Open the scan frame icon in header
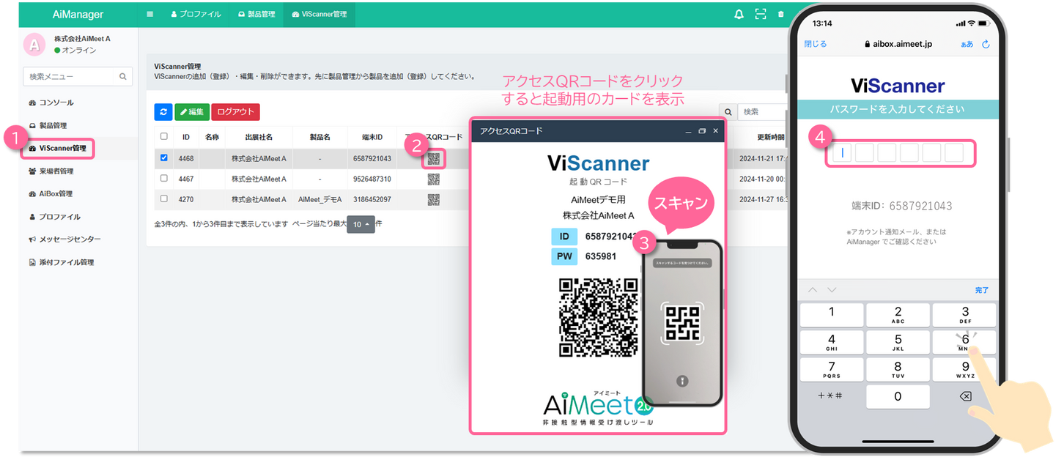 point(761,14)
